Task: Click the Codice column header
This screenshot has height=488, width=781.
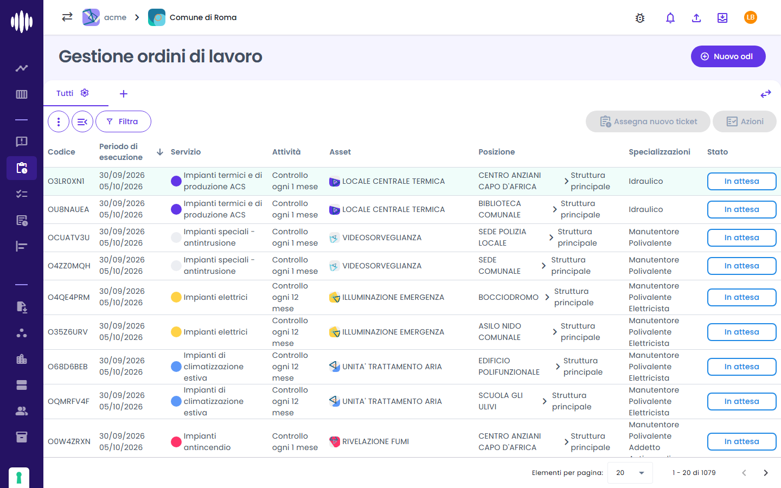Action: 61,152
